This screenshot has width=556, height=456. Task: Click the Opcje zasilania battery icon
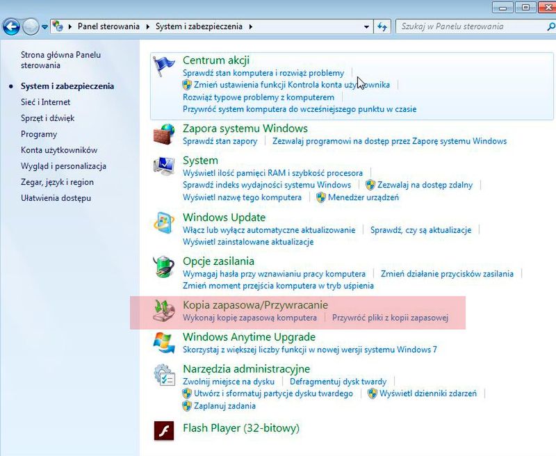click(x=164, y=267)
